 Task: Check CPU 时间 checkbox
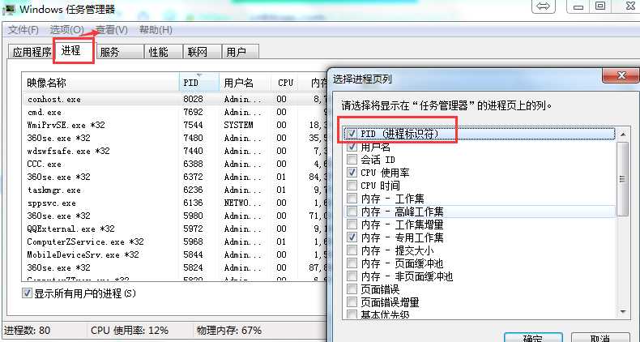352,186
